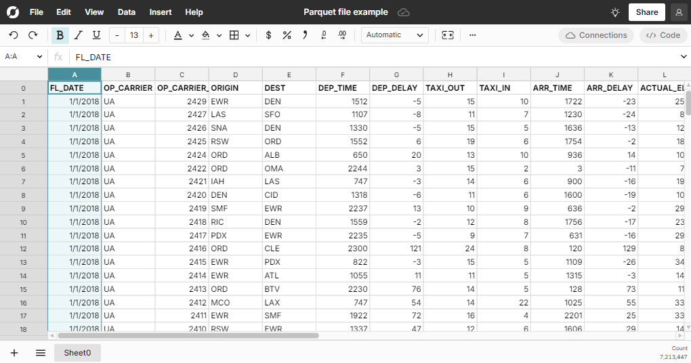Toggle light bulb theme icon

(614, 12)
